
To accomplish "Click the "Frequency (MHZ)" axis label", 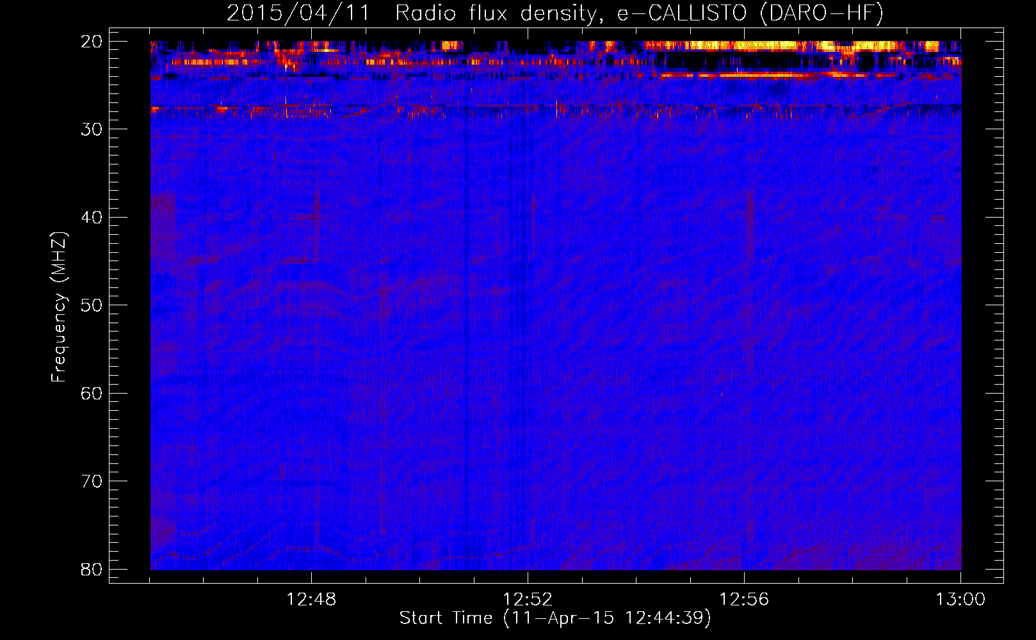I will point(59,307).
